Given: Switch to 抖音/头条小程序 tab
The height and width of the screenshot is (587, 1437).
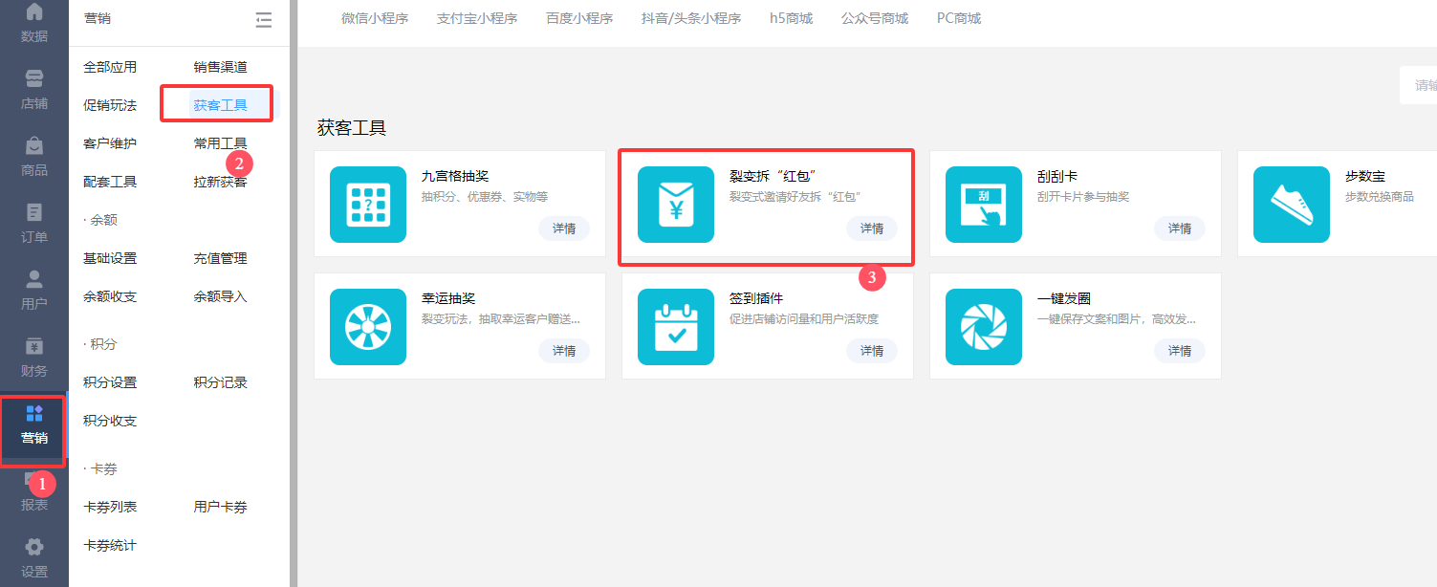Looking at the screenshot, I should pyautogui.click(x=691, y=18).
